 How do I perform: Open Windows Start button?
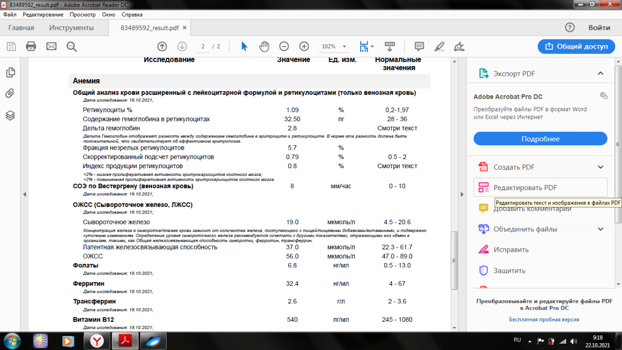click(x=11, y=341)
